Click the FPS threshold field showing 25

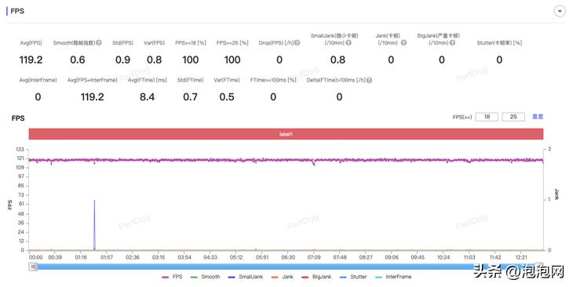coord(513,117)
